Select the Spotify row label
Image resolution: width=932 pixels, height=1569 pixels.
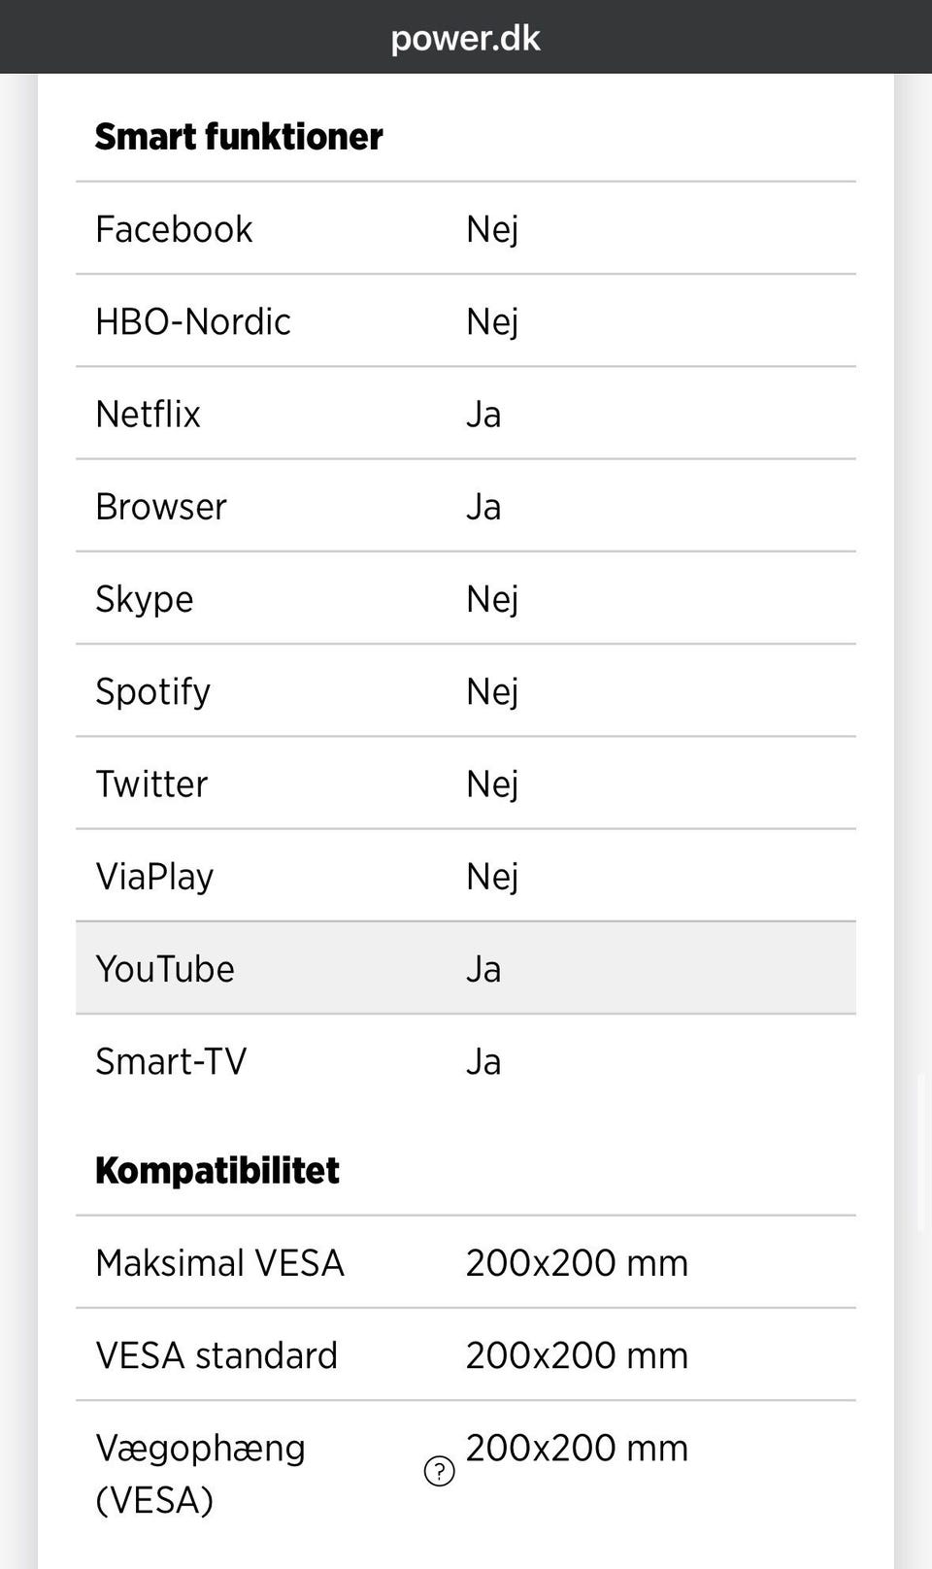[152, 691]
